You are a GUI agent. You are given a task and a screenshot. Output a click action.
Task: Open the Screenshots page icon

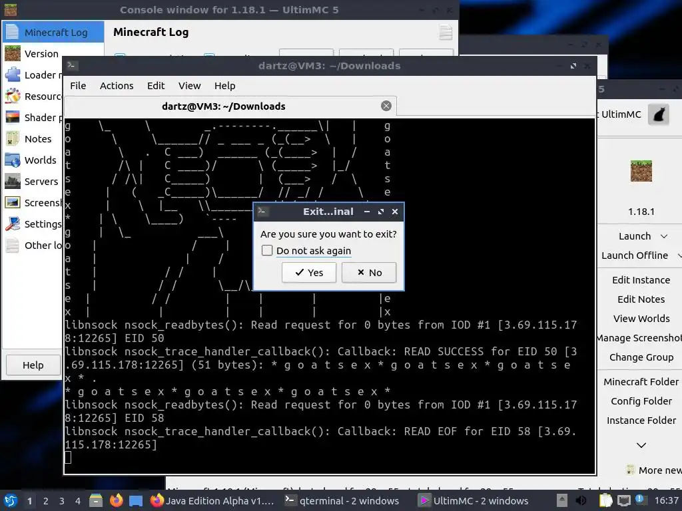pos(13,202)
